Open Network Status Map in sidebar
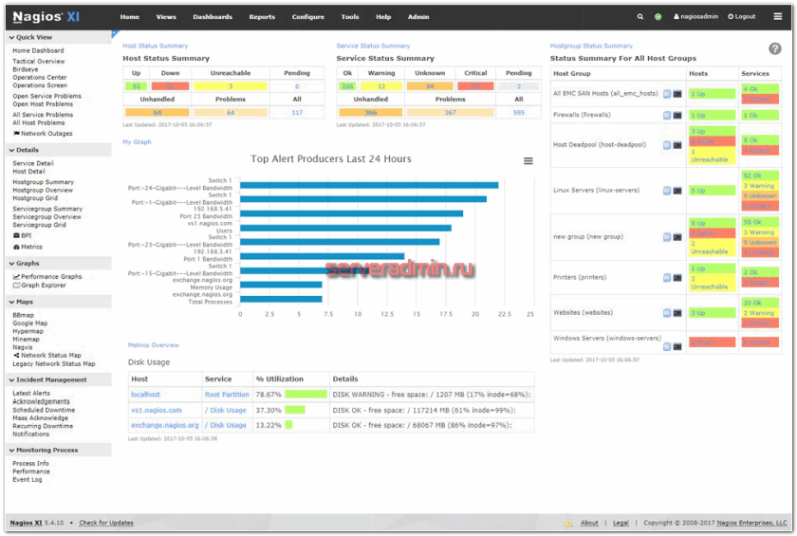This screenshot has width=797, height=536. [x=46, y=356]
